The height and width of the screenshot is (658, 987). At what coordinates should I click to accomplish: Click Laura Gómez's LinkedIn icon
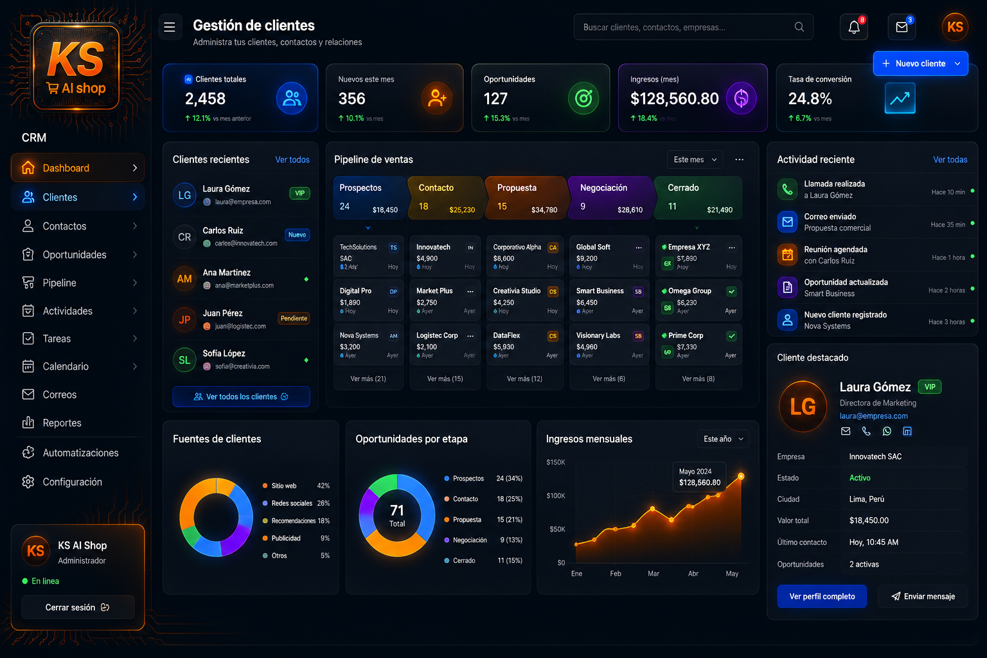coord(907,431)
